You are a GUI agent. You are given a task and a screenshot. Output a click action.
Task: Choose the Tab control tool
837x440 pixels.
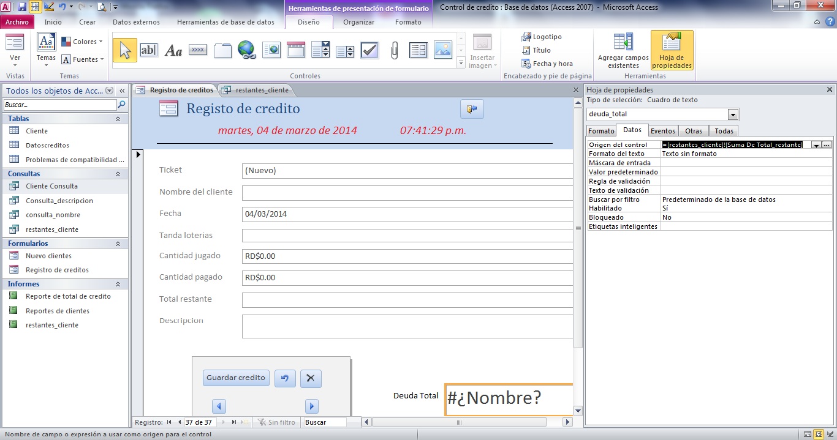point(222,50)
